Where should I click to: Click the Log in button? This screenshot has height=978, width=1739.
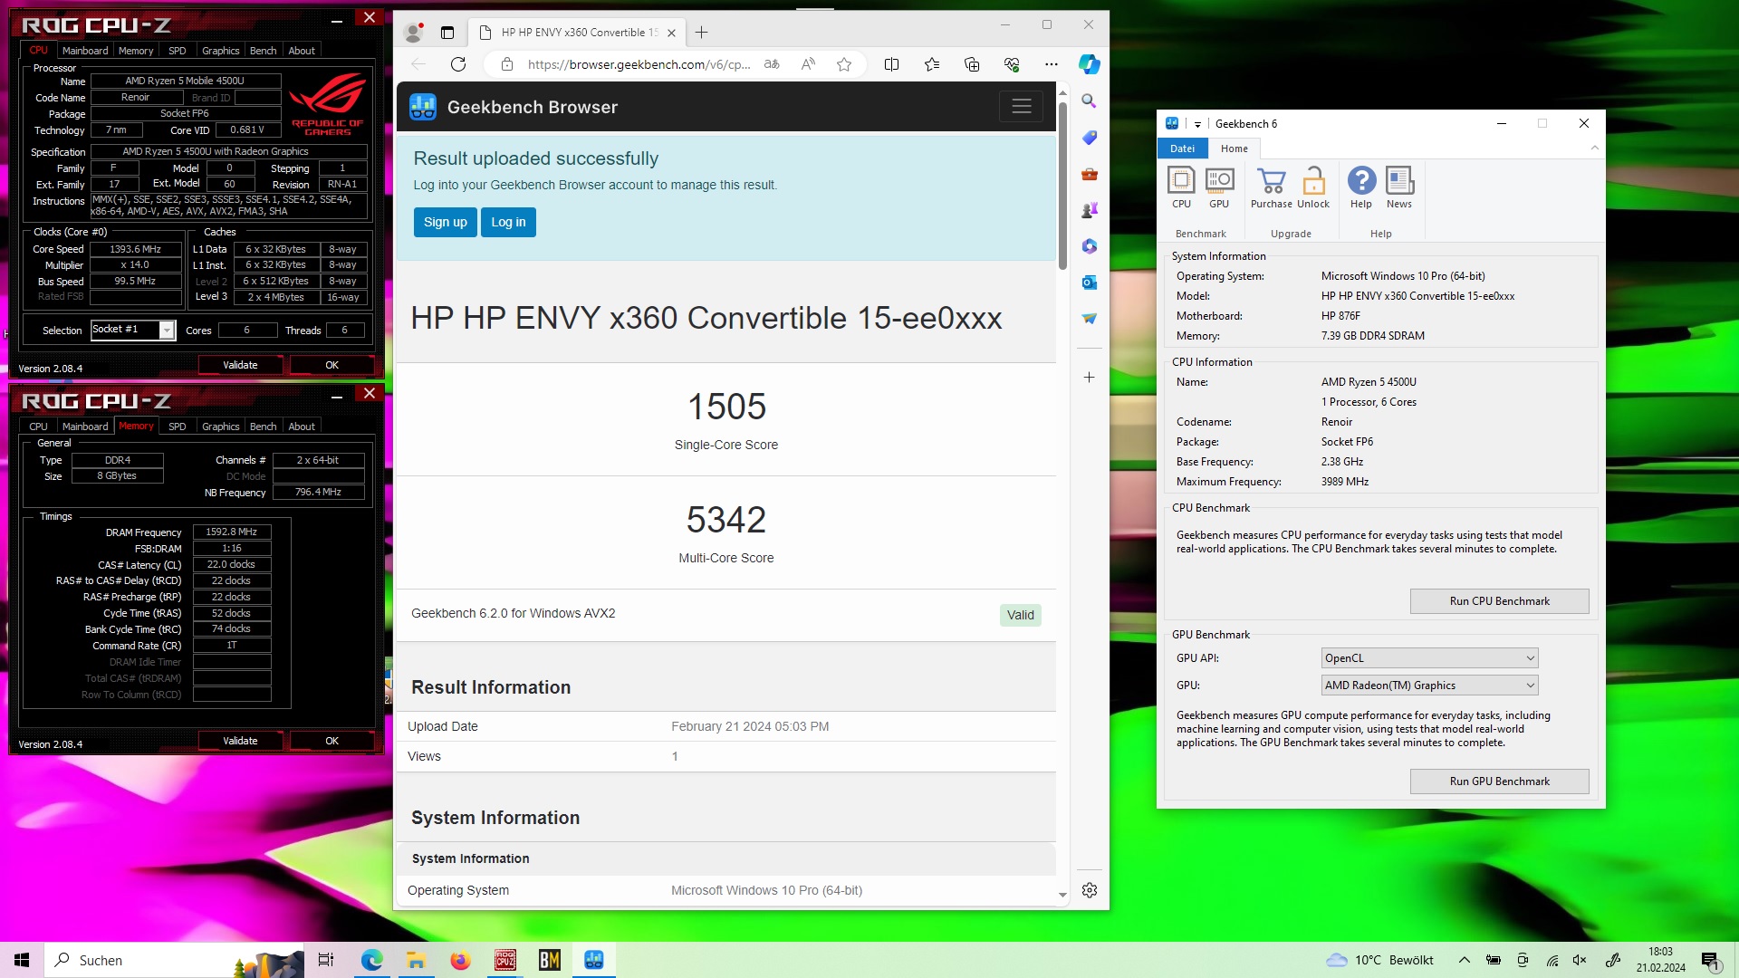pyautogui.click(x=508, y=222)
